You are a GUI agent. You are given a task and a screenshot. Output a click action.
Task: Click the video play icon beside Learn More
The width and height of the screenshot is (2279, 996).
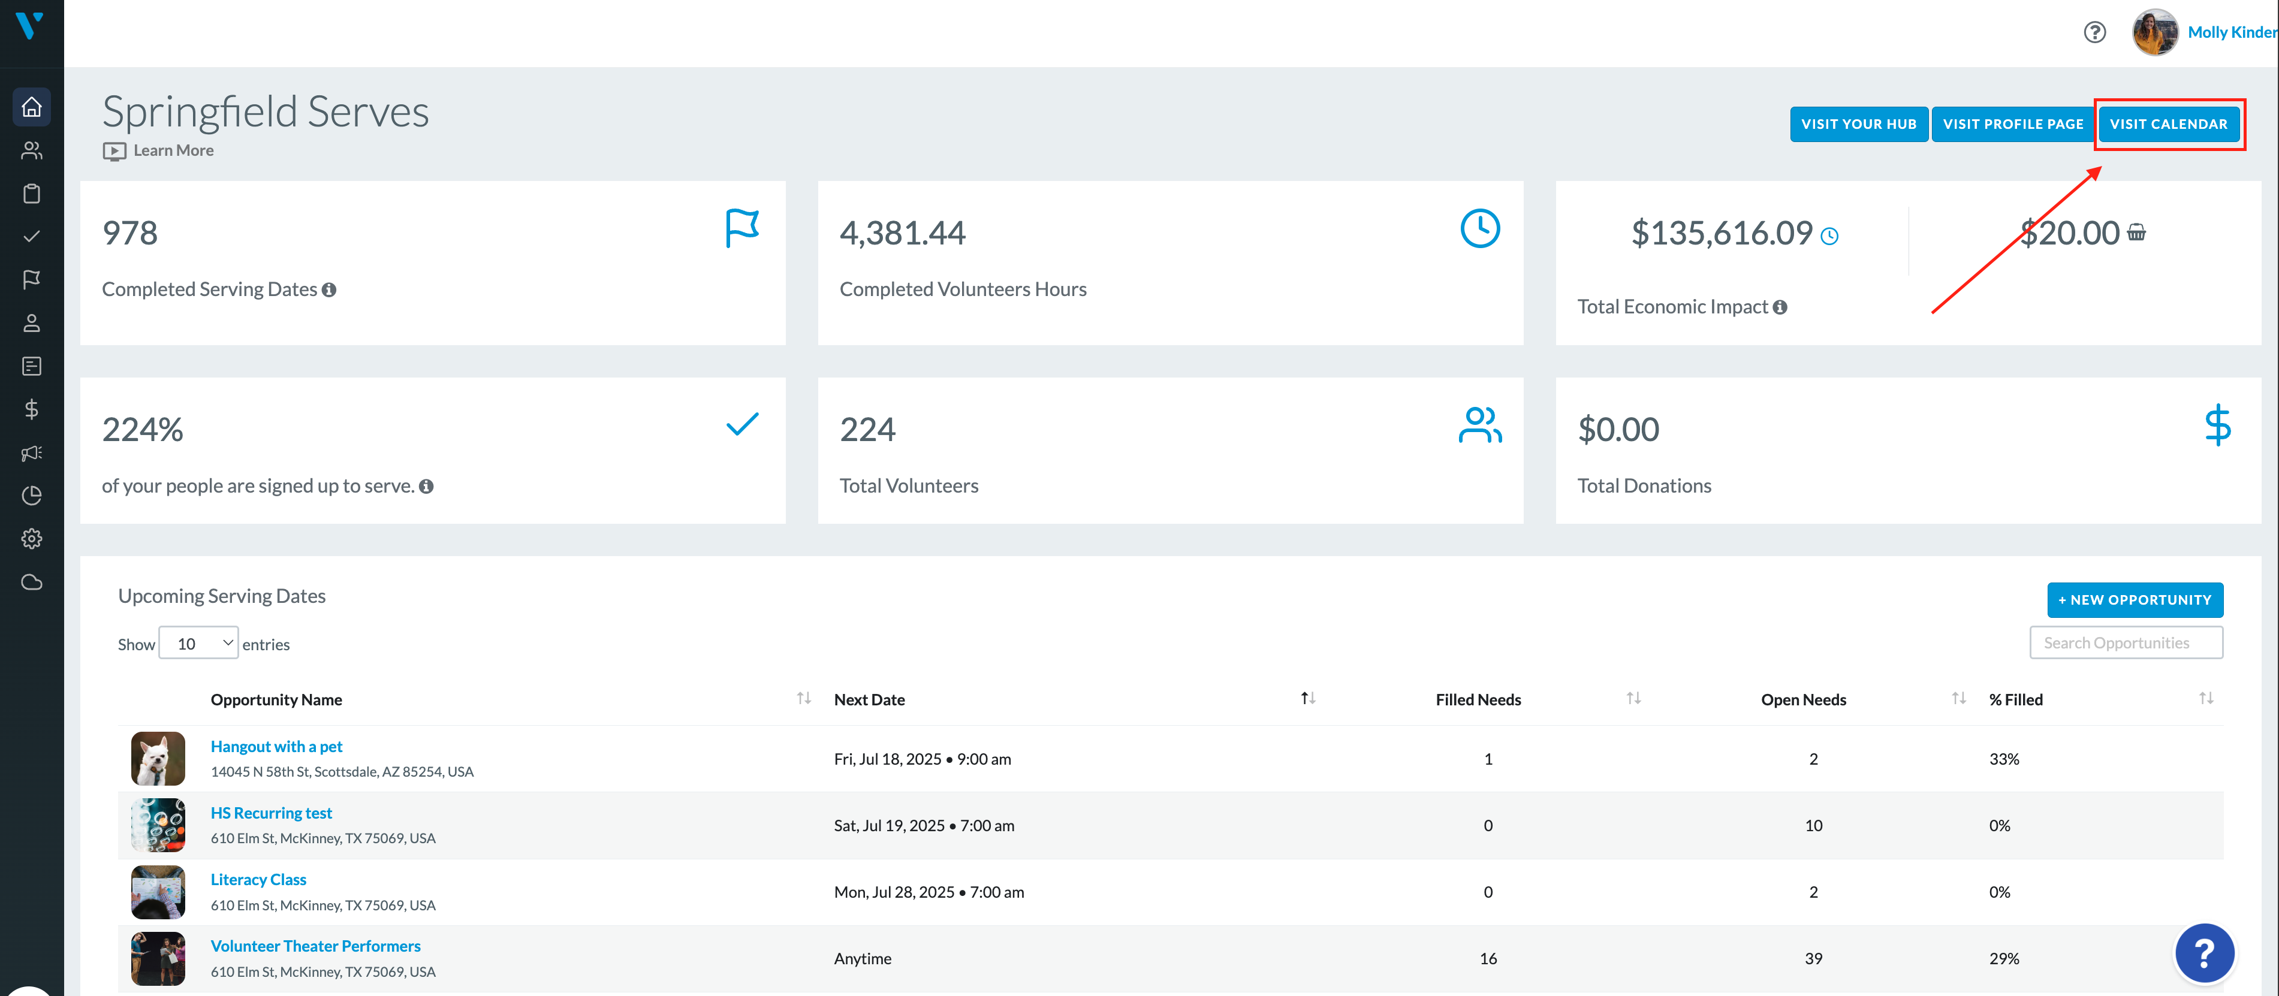(114, 151)
